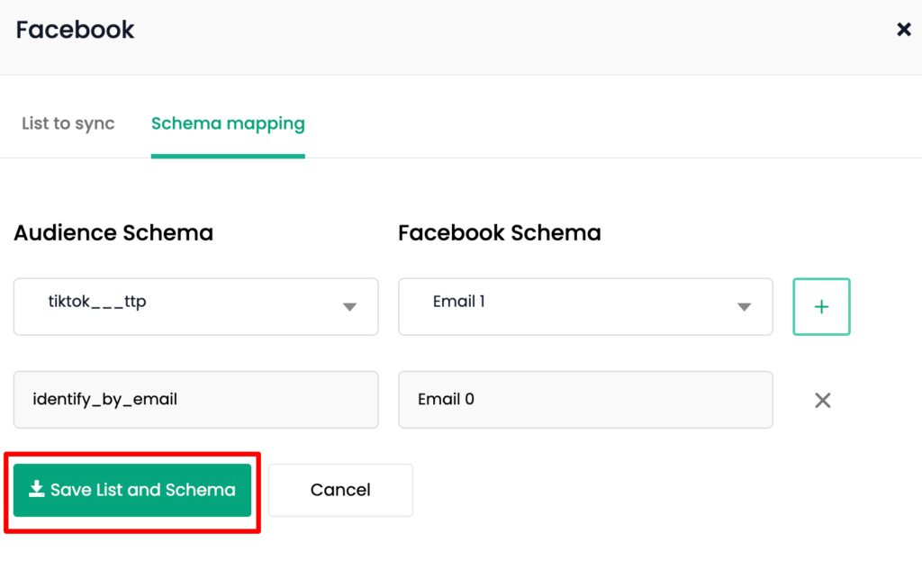Click the tiktok___ttp selected value text

97,301
